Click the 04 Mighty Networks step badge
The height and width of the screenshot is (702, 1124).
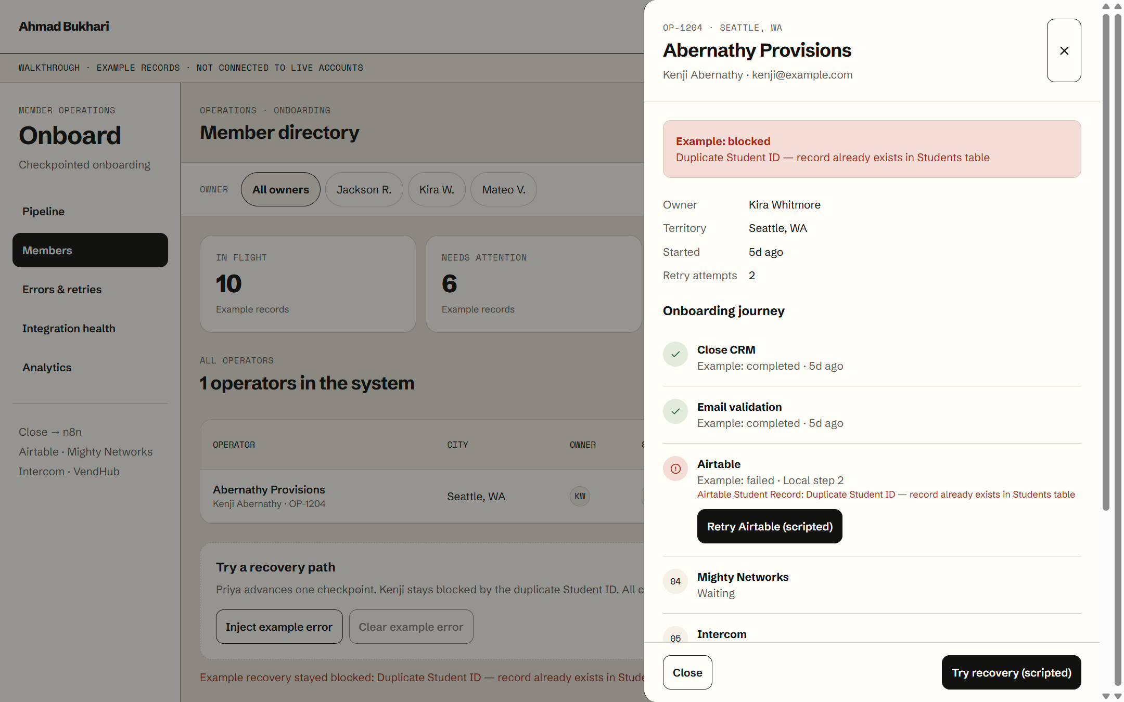675,581
